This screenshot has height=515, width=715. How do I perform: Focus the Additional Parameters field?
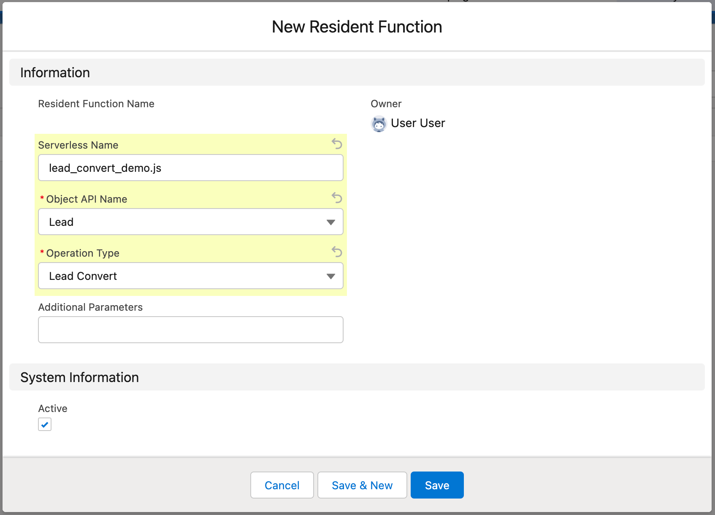point(190,329)
